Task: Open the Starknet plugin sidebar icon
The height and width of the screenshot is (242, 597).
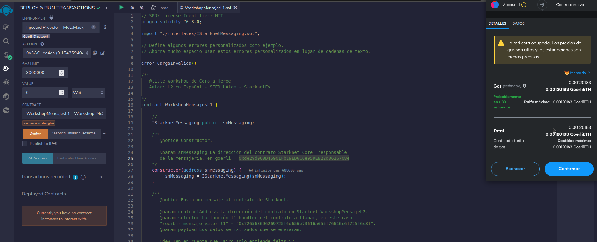Action: 6,110
